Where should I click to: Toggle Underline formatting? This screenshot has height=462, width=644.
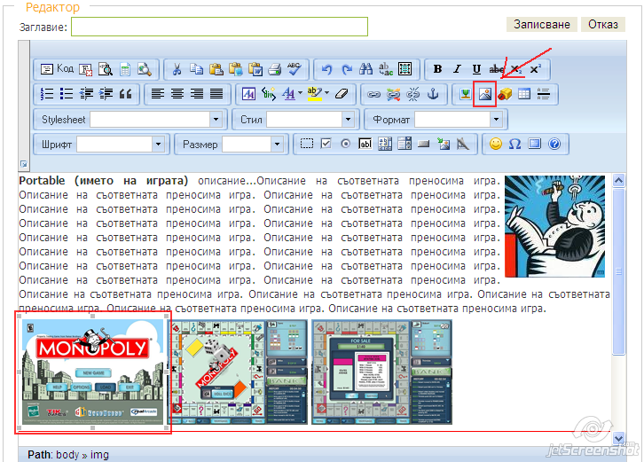click(x=476, y=69)
